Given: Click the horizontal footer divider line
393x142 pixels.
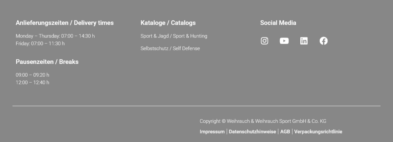Looking at the screenshot, I should (x=196, y=106).
